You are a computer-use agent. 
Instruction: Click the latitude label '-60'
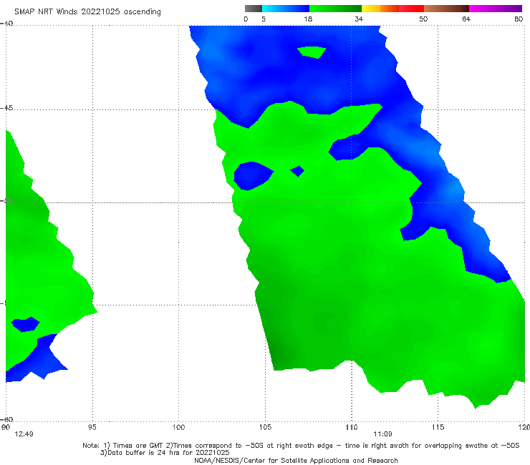click(6, 419)
